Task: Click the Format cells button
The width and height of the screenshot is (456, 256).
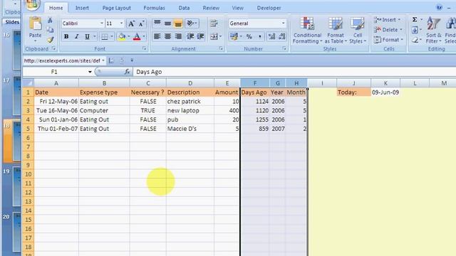Action: pos(388,40)
